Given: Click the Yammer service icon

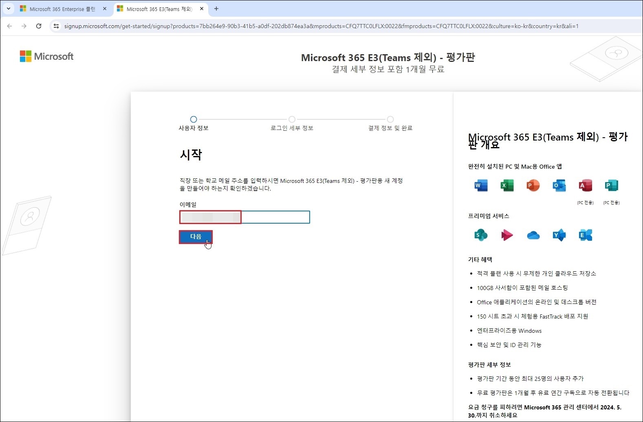Looking at the screenshot, I should pyautogui.click(x=559, y=235).
